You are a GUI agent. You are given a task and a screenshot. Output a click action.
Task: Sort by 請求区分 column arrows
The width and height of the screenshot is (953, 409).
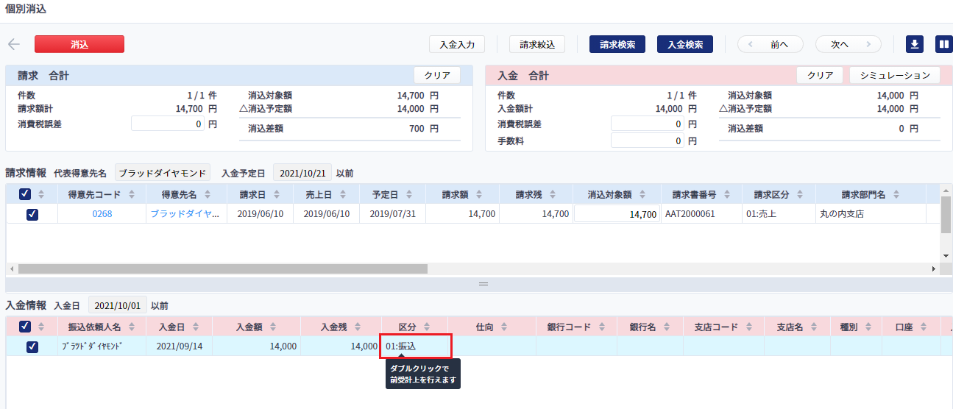click(801, 194)
